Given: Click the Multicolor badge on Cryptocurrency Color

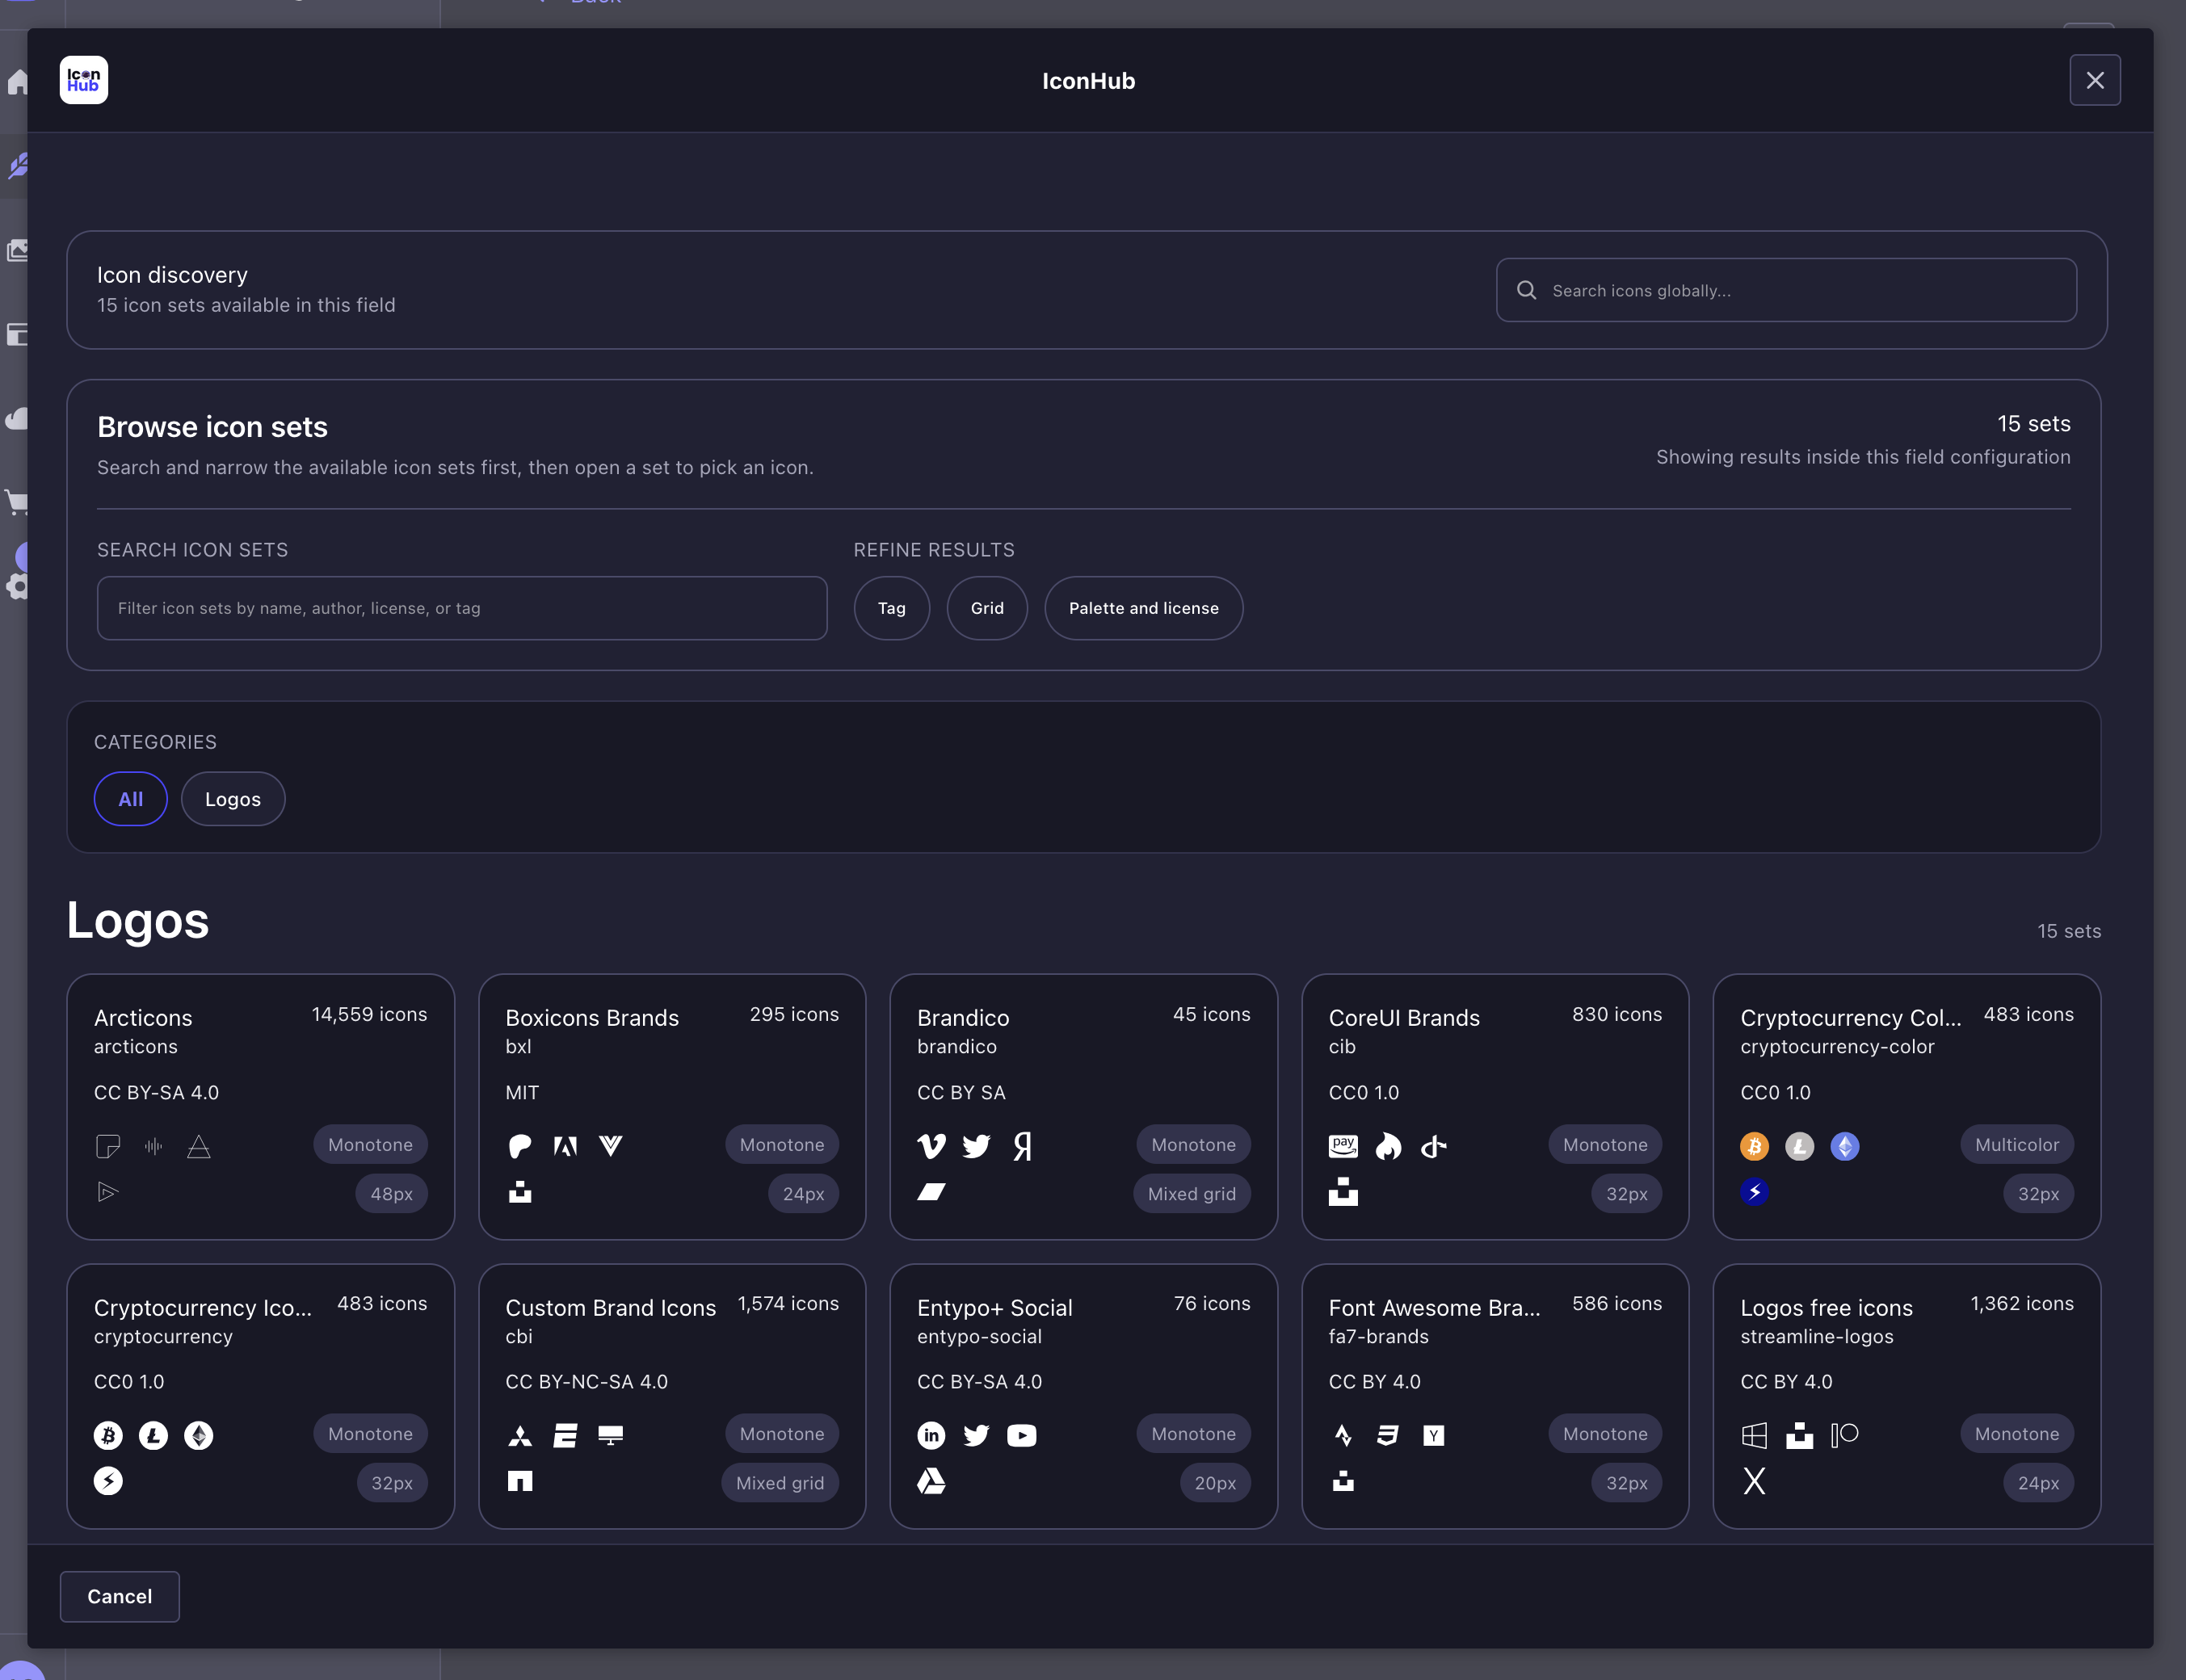Looking at the screenshot, I should coord(2017,1145).
